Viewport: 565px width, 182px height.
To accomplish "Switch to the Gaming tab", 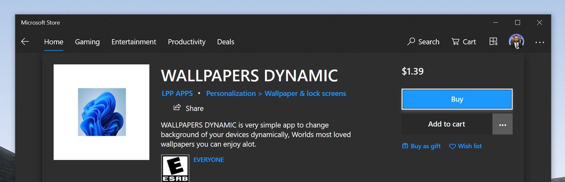I will (x=87, y=42).
